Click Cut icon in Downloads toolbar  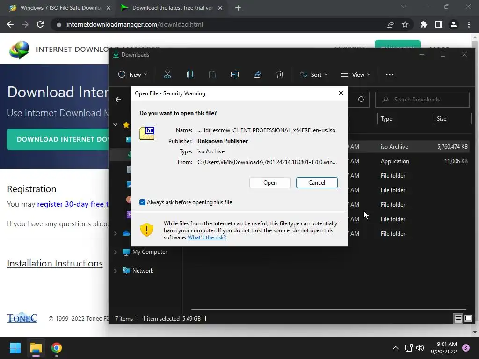(x=167, y=74)
